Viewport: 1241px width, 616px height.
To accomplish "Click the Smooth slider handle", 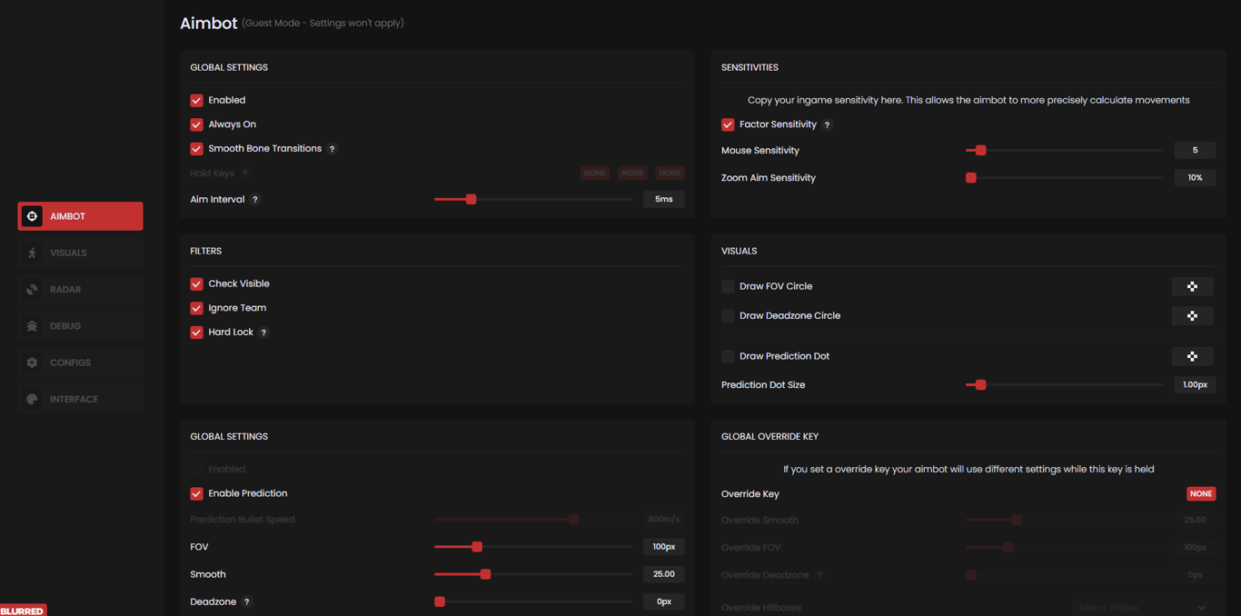I will tap(485, 574).
